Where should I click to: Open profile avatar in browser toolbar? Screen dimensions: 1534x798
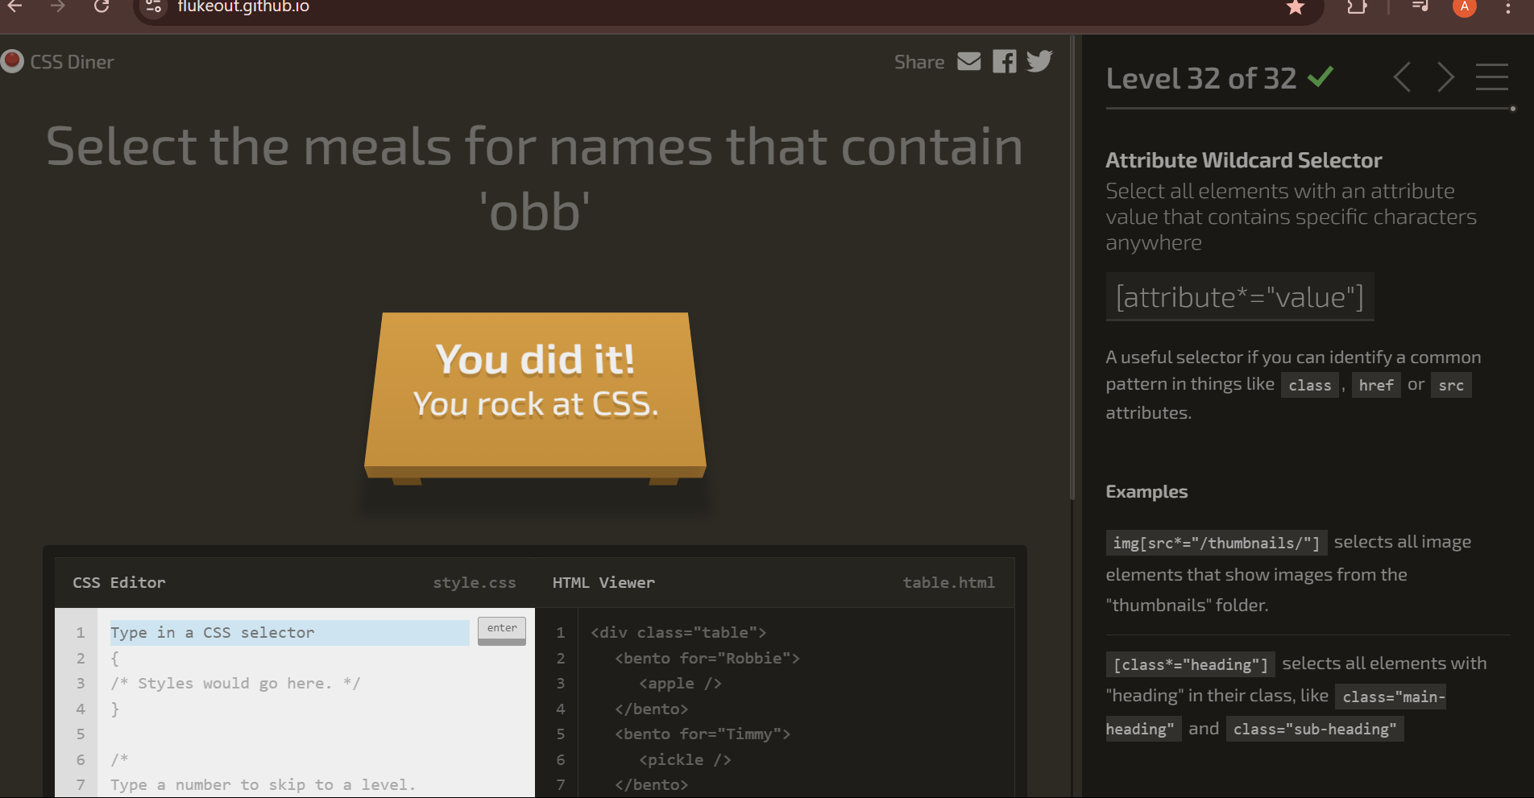click(x=1464, y=7)
